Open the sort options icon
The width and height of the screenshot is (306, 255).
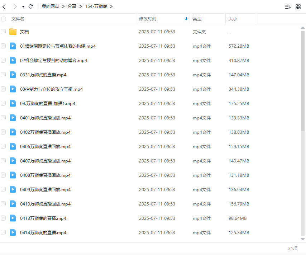point(288,7)
